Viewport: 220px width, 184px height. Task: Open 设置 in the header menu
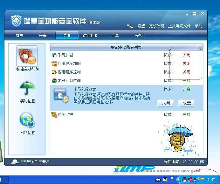pyautogui.click(x=141, y=26)
